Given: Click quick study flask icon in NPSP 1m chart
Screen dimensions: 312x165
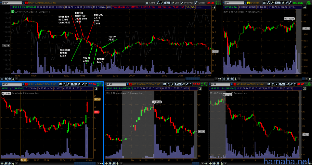Looking at the screenshot, I should coord(158,3).
